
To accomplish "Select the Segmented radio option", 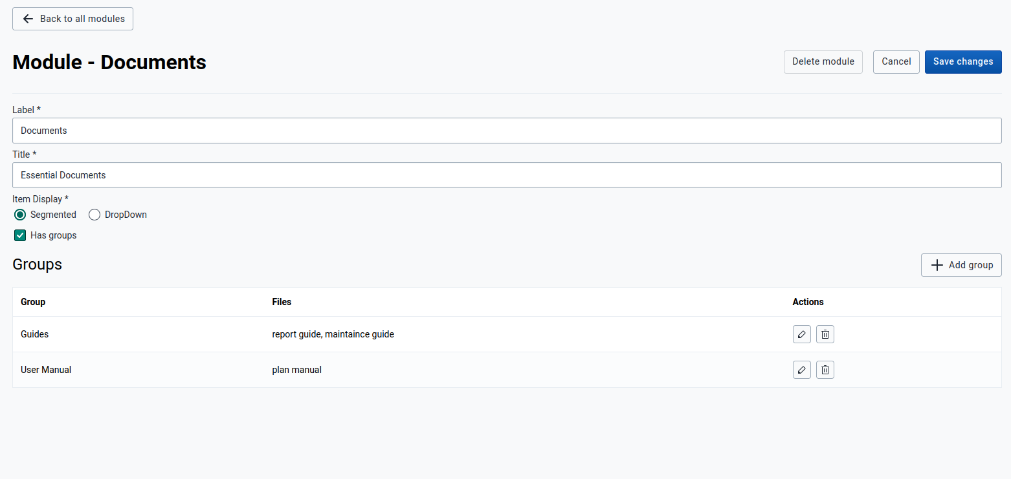I will tap(20, 215).
